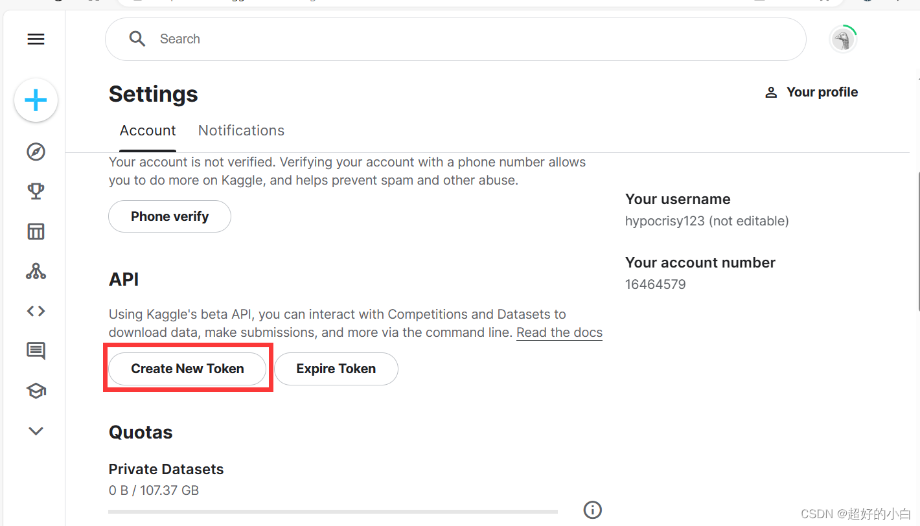The image size is (920, 526).
Task: Click the blue plus Create button
Action: coord(36,100)
